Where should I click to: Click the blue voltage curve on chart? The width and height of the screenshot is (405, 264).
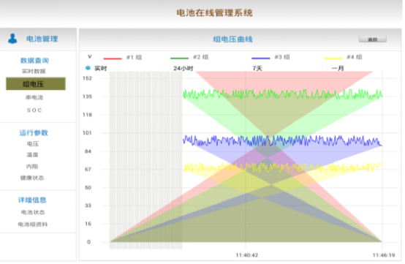[283, 141]
